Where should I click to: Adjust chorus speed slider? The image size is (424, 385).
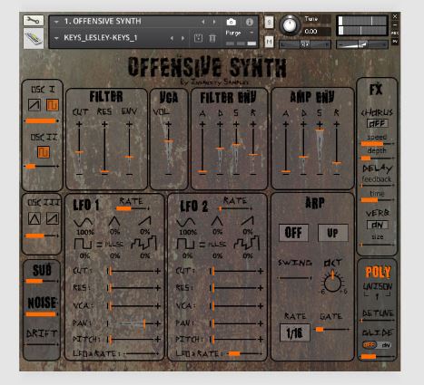[x=378, y=144]
